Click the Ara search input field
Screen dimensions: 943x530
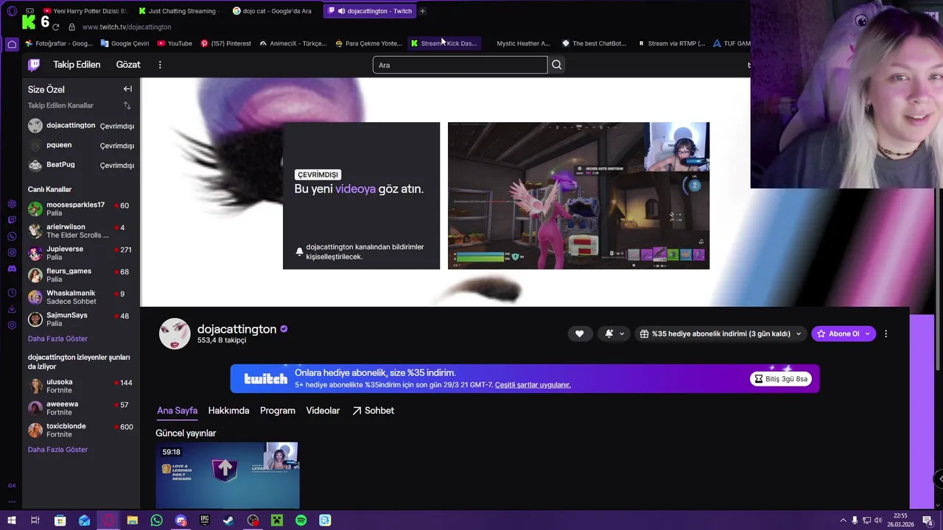tap(460, 65)
